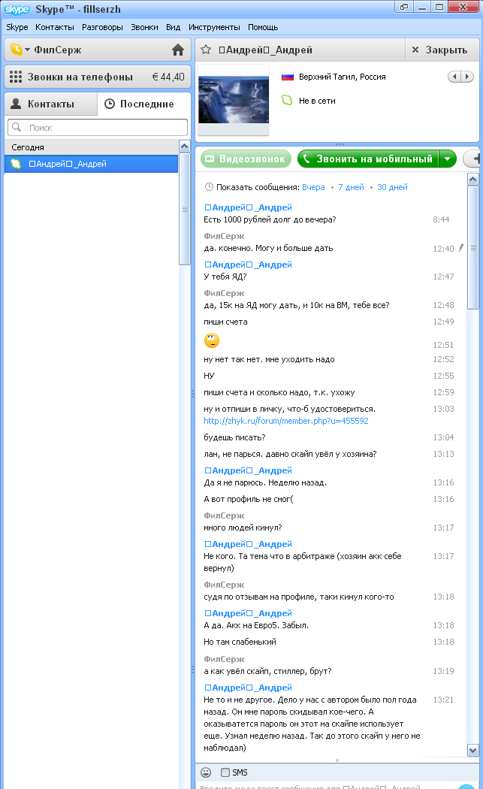Click the Skype credit € 44,40

[168, 77]
